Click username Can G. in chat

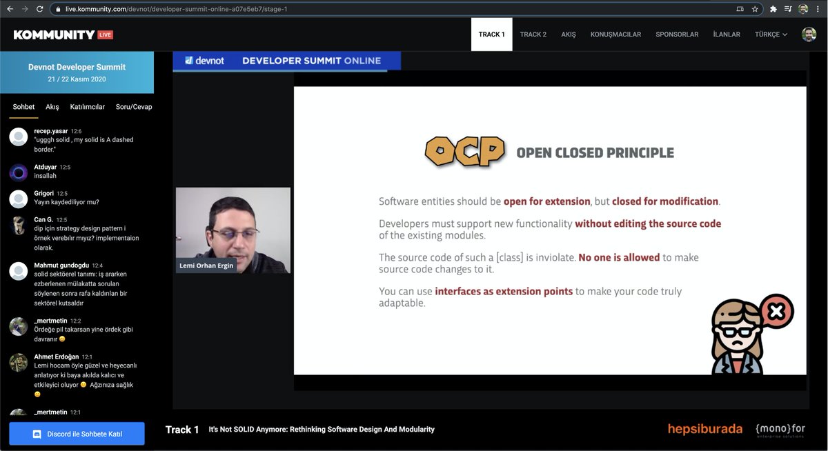pyautogui.click(x=43, y=219)
